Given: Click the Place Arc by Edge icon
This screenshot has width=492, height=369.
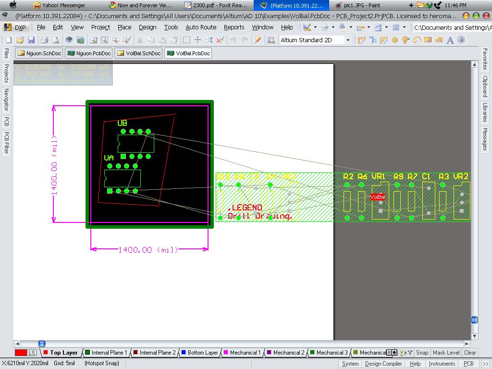Looking at the screenshot, I should tap(417, 40).
